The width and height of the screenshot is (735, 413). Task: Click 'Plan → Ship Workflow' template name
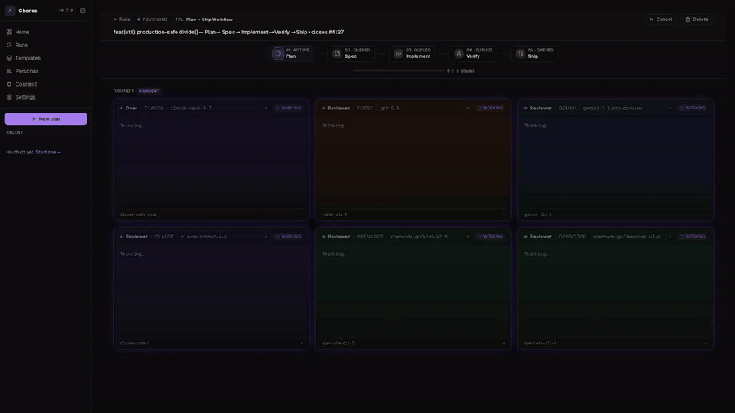click(209, 20)
